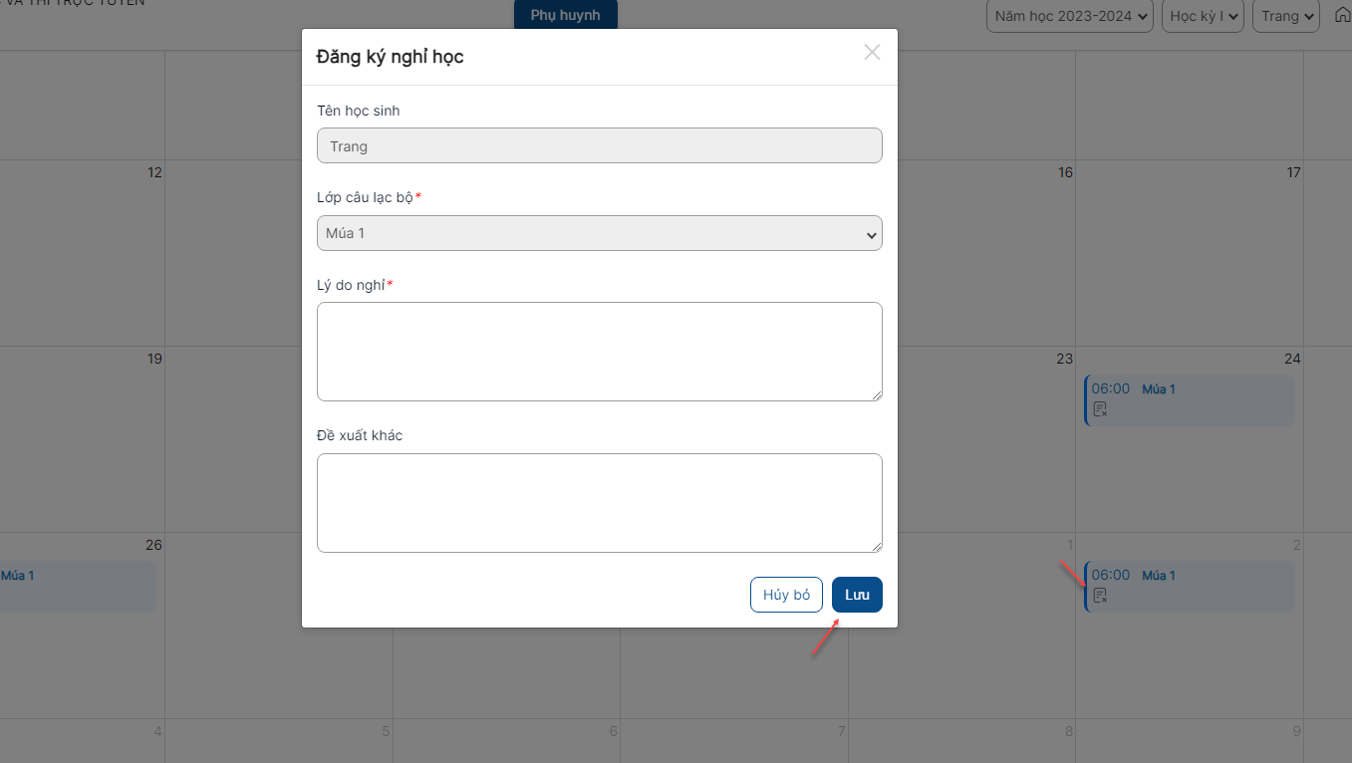The height and width of the screenshot is (763, 1352).
Task: Focus the Đề xuất khác text area
Action: [600, 503]
